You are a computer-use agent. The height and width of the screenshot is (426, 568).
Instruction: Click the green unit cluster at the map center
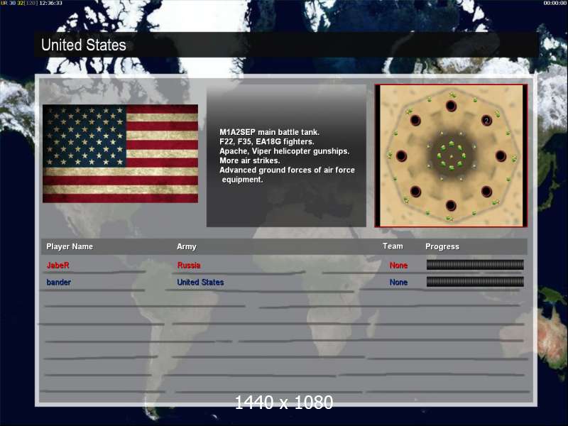click(x=451, y=155)
